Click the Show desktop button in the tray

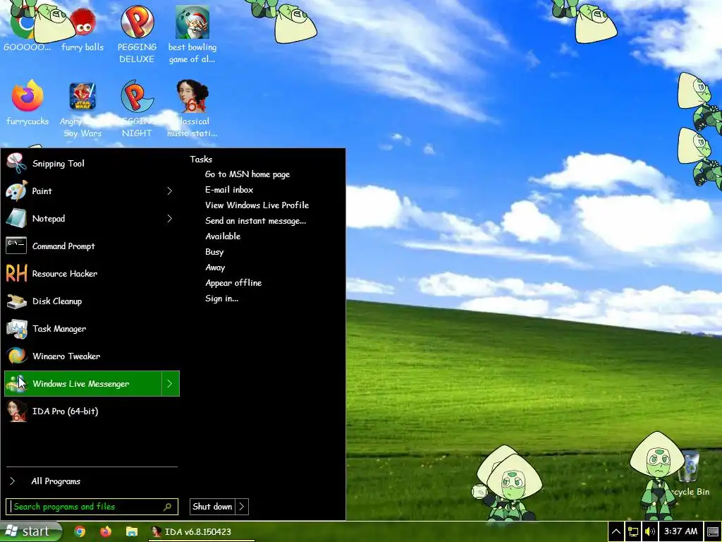click(713, 531)
